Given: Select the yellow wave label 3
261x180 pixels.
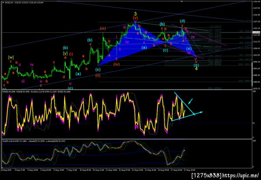Looking at the screenshot, I should click(135, 14).
